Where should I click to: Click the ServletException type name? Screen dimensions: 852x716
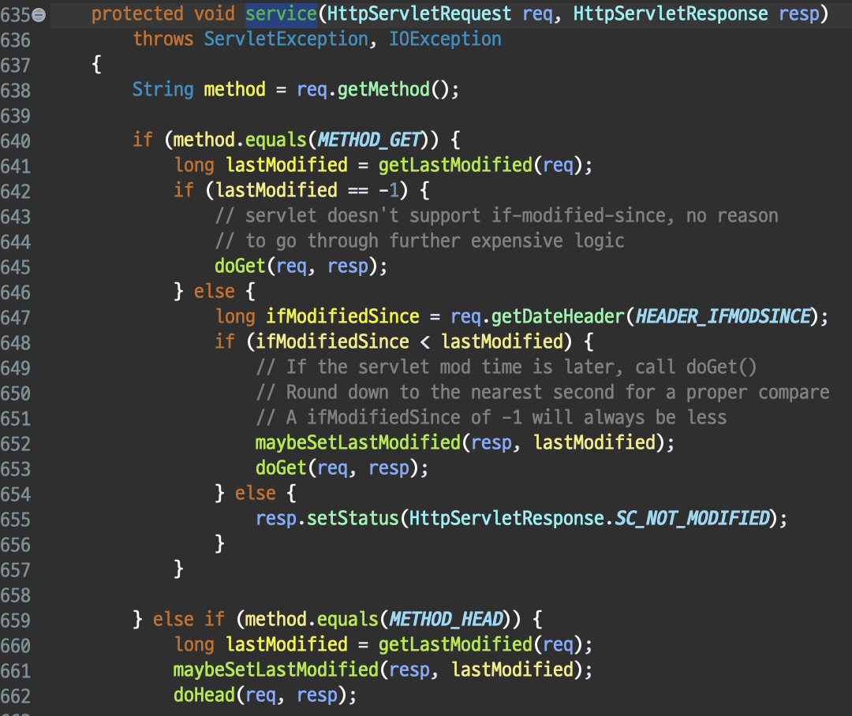pyautogui.click(x=286, y=39)
